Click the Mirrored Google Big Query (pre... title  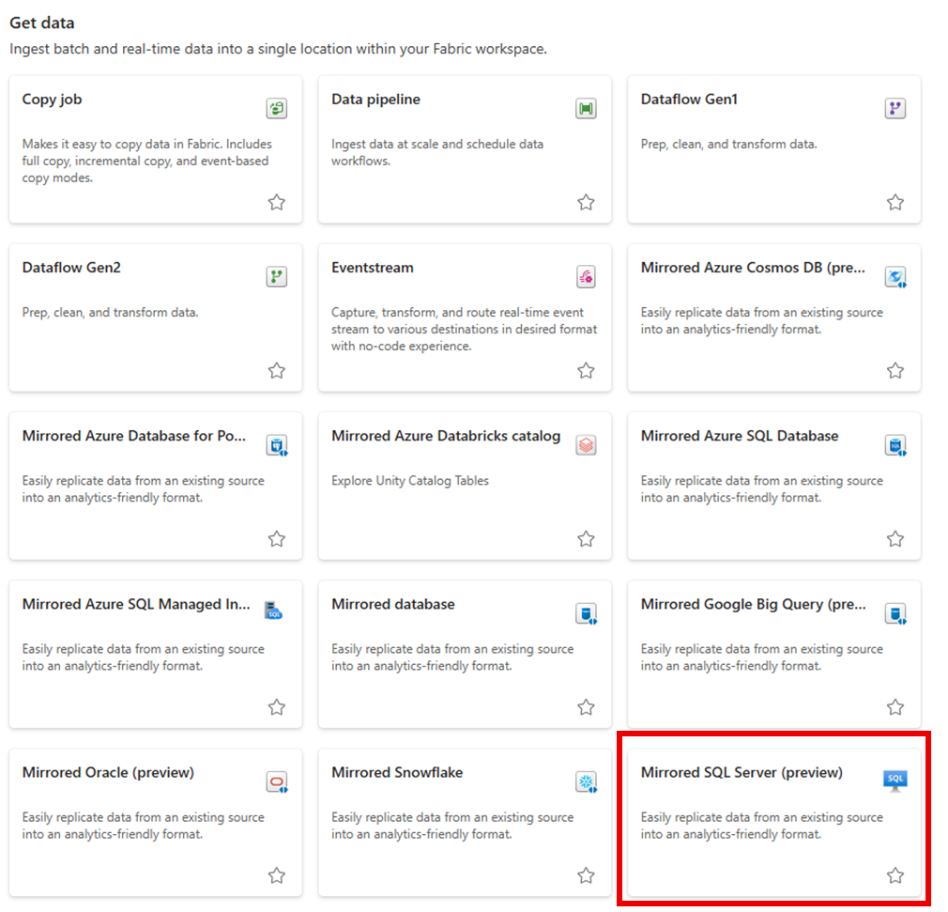(x=754, y=605)
